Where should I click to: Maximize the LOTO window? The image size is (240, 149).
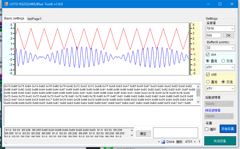pos(220,4)
